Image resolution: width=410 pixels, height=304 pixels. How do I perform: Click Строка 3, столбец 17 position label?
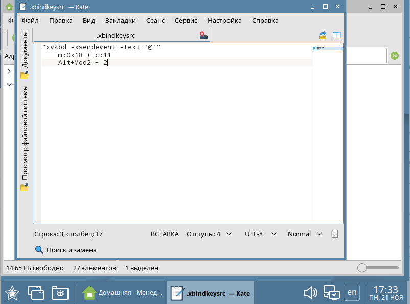click(69, 234)
